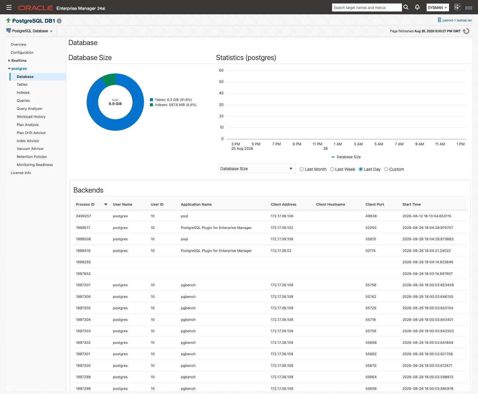478x394 pixels.
Task: Click the AI assistant sparkle icon
Action: (x=457, y=7)
